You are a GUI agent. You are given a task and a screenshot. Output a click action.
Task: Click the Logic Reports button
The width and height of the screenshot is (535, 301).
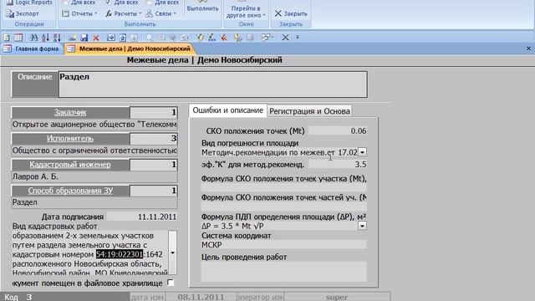[x=29, y=3]
